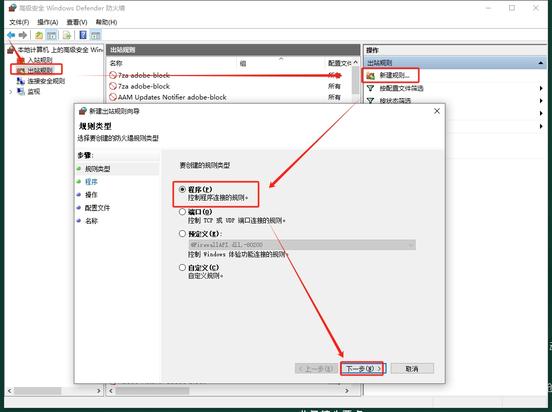Select 出站规则 in the console tree
Image resolution: width=552 pixels, height=412 pixels.
click(x=40, y=70)
